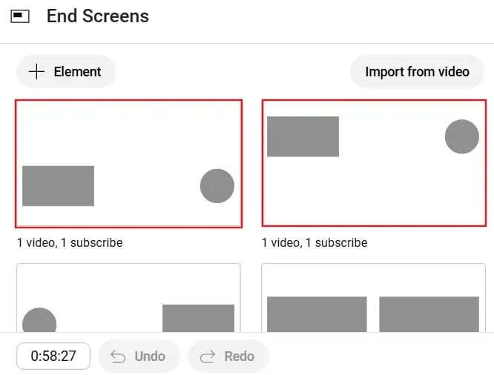Click the End Screens heading text
The width and height of the screenshot is (494, 375).
click(98, 16)
